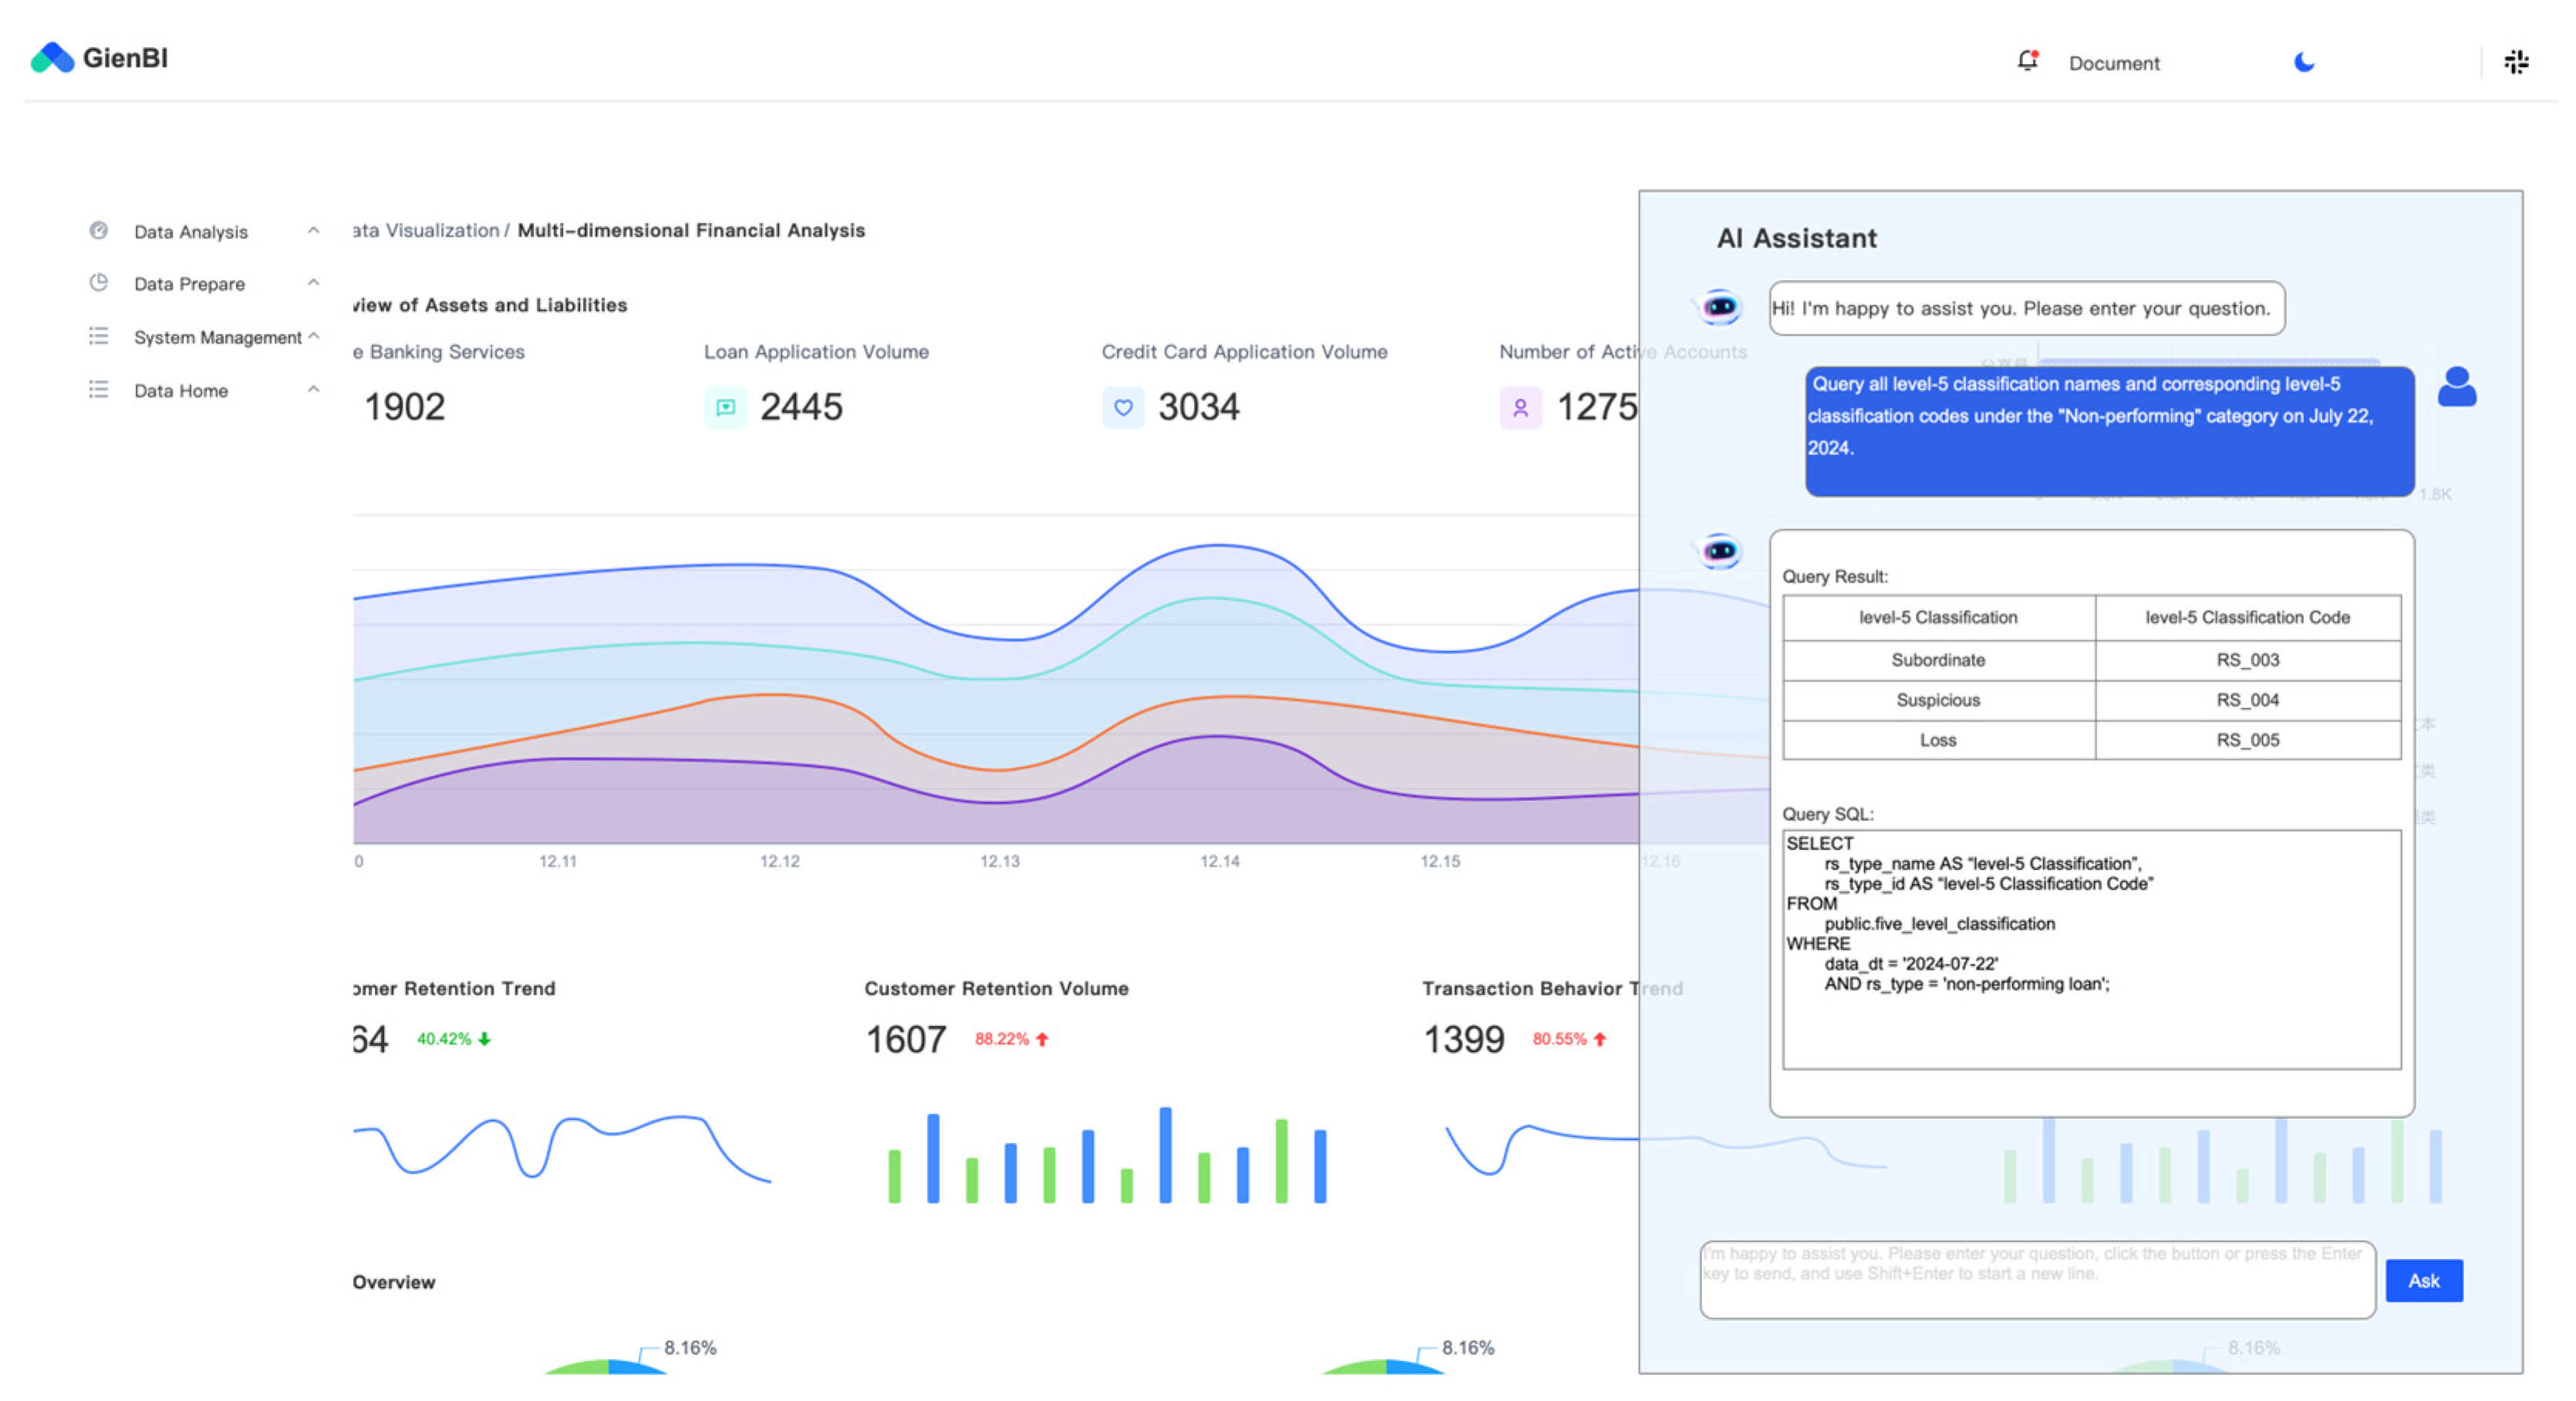The image size is (2576, 1401).
Task: Toggle dark mode with moon icon
Action: pos(2304,62)
